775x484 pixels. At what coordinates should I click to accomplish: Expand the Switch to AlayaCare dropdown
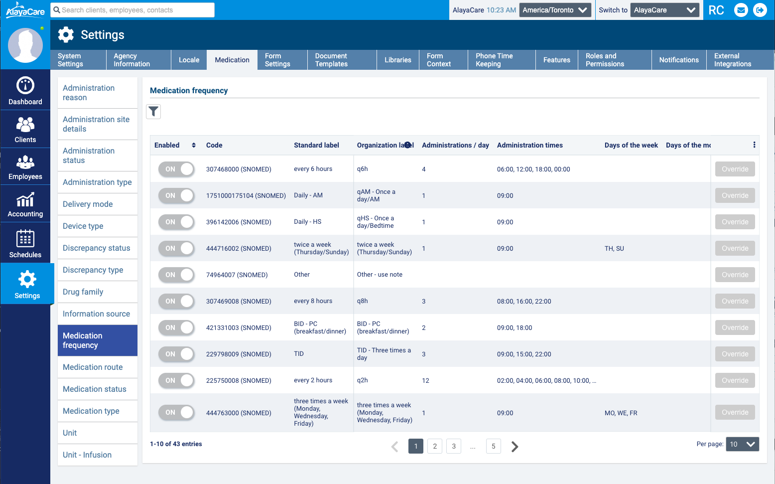pos(664,10)
